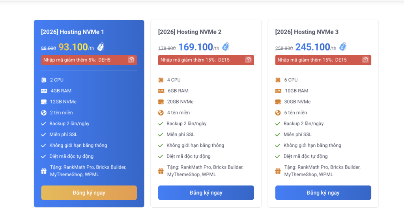Copy the DEH5 discount code icon

click(x=131, y=60)
